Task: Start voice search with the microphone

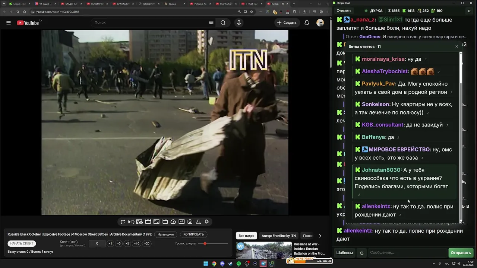Action: tap(239, 23)
